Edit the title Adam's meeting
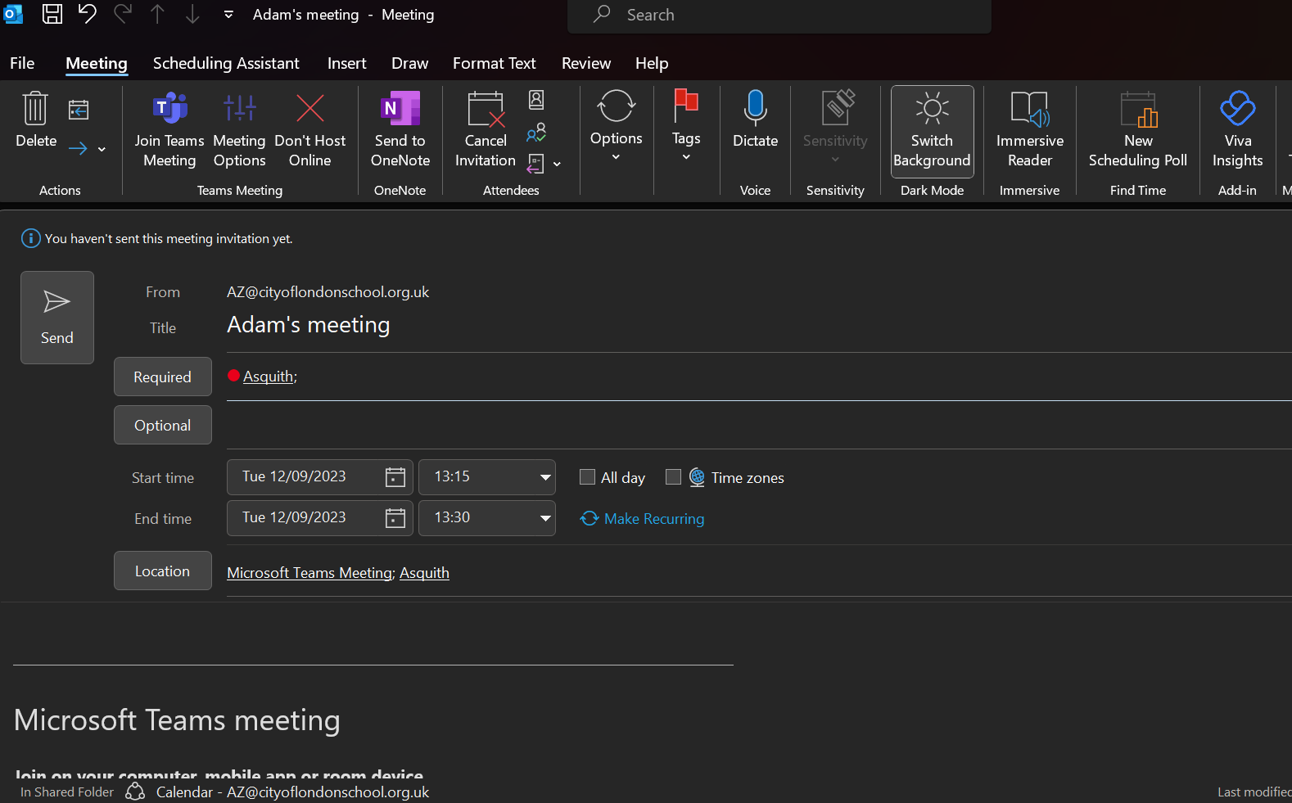The height and width of the screenshot is (803, 1292). [x=309, y=325]
